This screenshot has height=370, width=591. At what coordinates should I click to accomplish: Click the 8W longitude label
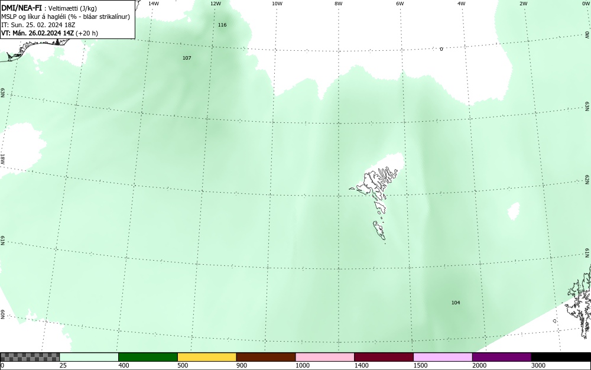339,4
